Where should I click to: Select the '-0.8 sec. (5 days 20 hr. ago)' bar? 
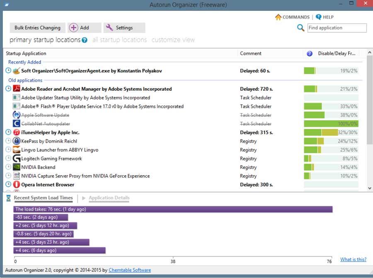[44, 234]
